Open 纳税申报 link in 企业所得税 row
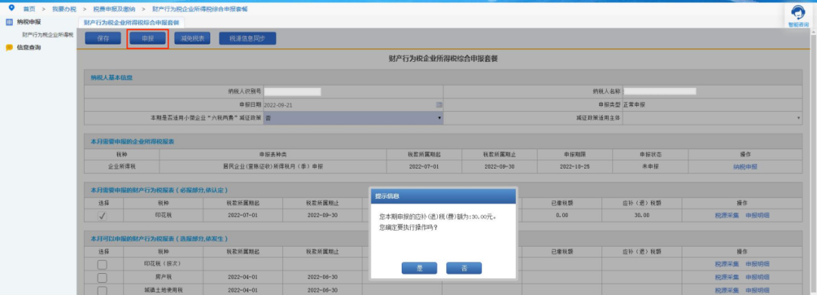The image size is (817, 295). click(x=745, y=166)
